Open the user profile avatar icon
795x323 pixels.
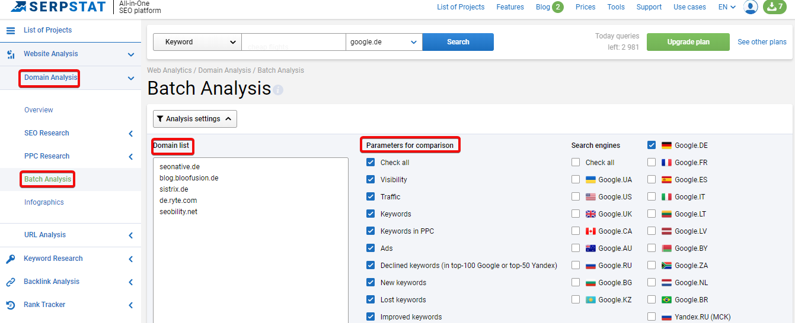pyautogui.click(x=751, y=7)
